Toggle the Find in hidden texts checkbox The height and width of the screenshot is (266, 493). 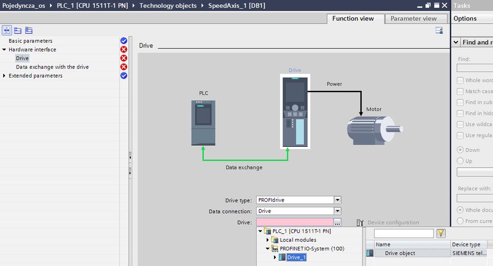click(x=460, y=114)
